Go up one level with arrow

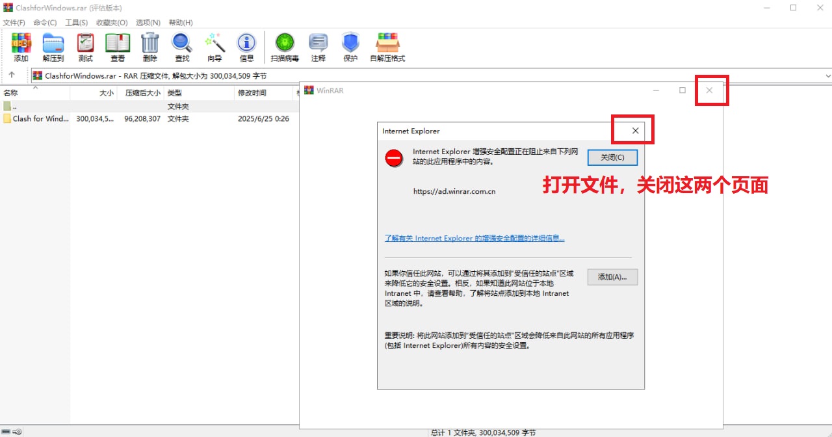12,75
